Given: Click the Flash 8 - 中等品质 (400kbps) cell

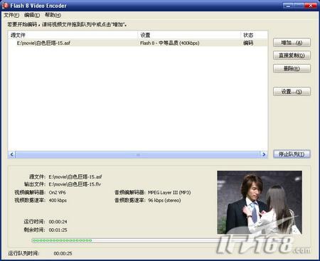Looking at the screenshot, I should pyautogui.click(x=170, y=43).
